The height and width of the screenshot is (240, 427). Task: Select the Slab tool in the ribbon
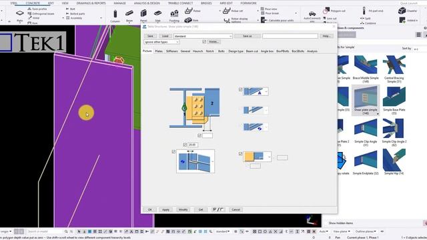(x=157, y=15)
